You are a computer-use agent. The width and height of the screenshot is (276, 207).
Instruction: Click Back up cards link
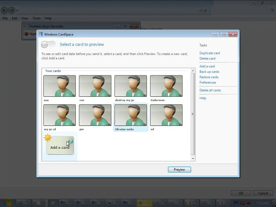tap(209, 72)
